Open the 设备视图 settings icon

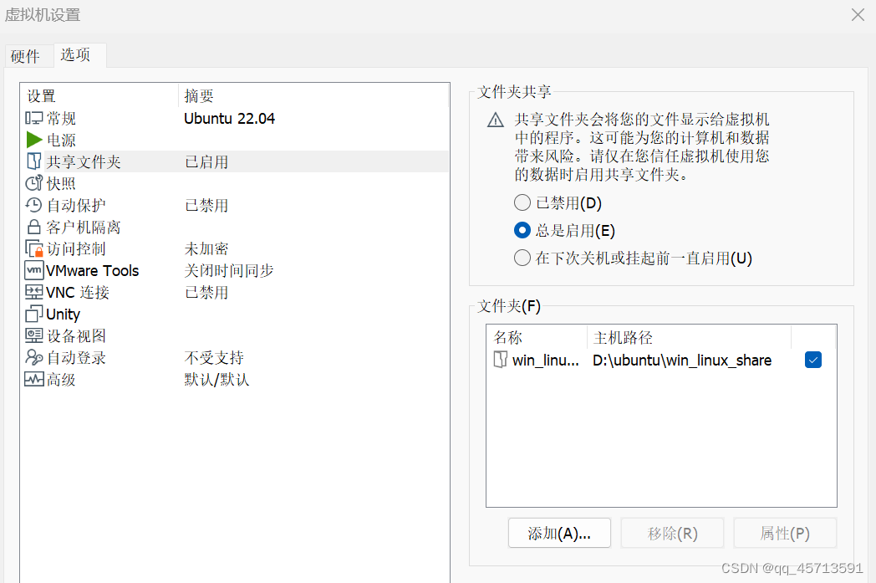[32, 335]
